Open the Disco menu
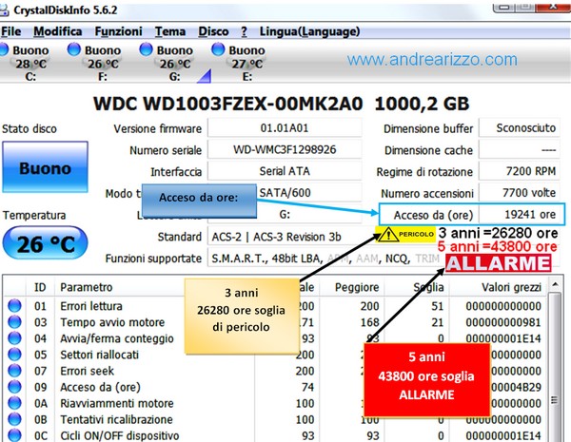This screenshot has height=442, width=571. [213, 31]
